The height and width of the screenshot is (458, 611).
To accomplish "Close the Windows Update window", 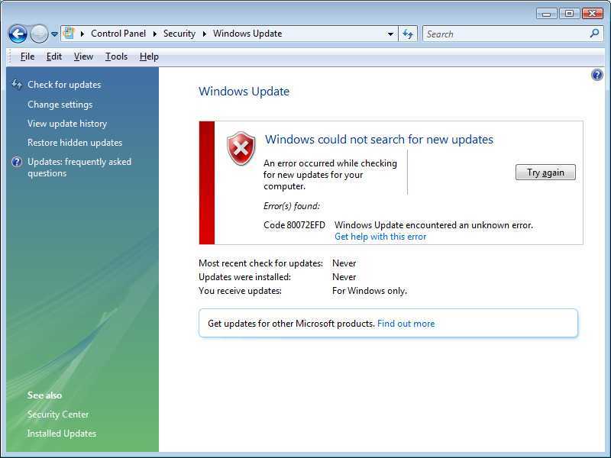I will click(593, 14).
